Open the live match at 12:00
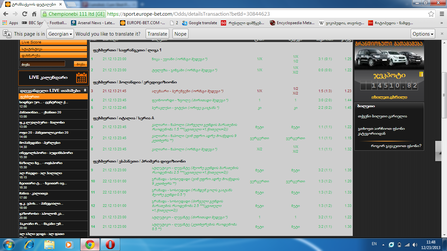447x251 pixels. pyautogui.click(x=53, y=104)
